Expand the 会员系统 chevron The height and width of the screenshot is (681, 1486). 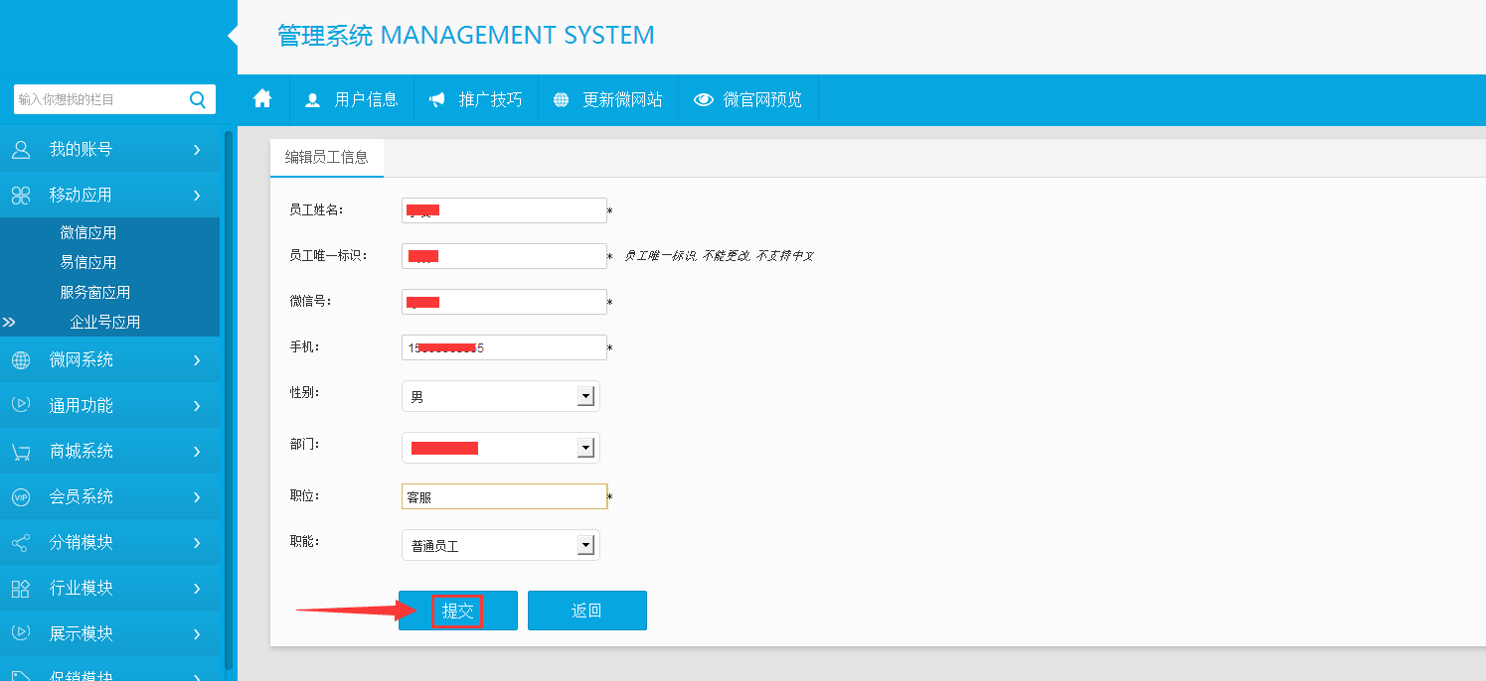[x=197, y=497]
